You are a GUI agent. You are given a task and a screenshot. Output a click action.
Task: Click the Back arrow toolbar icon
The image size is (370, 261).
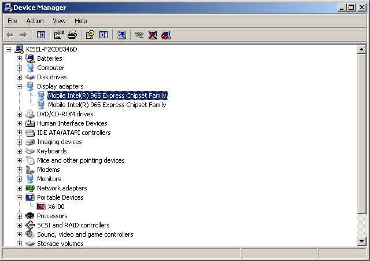click(x=10, y=35)
